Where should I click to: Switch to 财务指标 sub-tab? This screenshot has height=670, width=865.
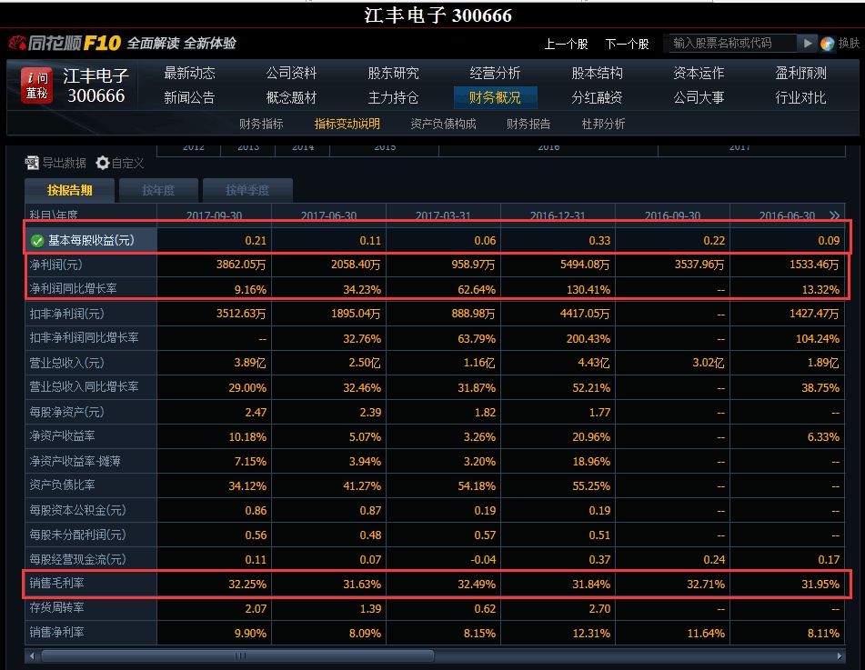tap(261, 124)
